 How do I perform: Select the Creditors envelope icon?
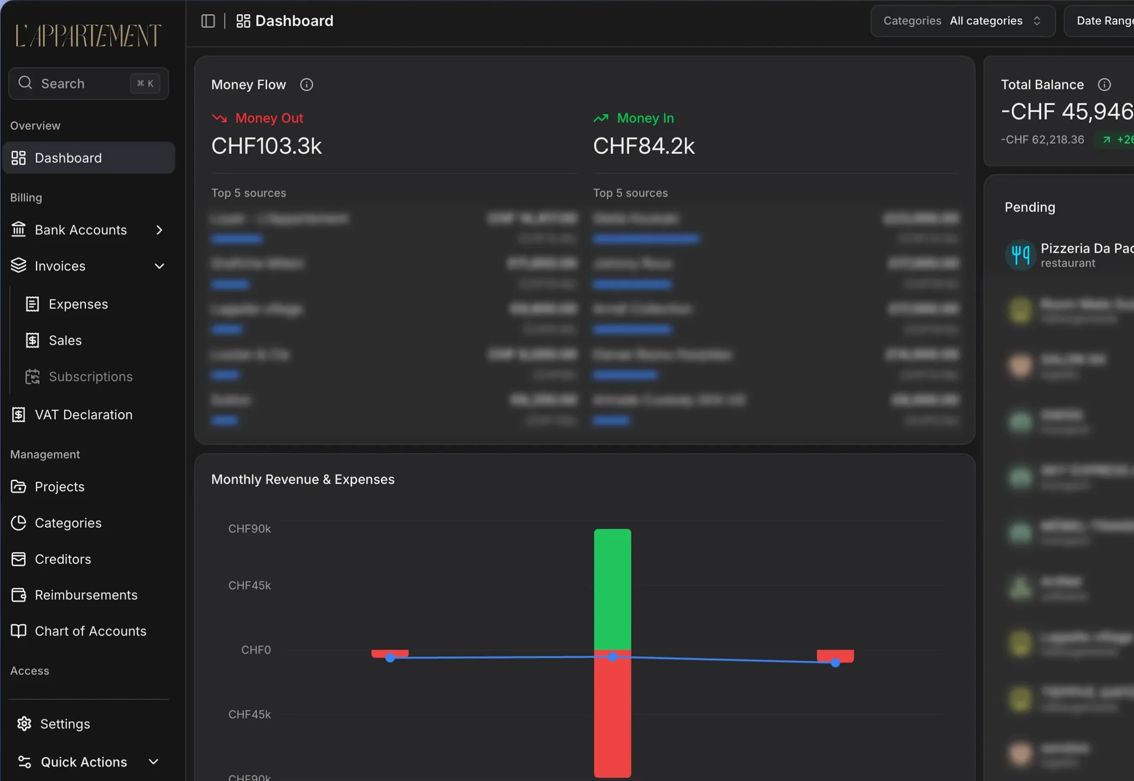pos(19,559)
